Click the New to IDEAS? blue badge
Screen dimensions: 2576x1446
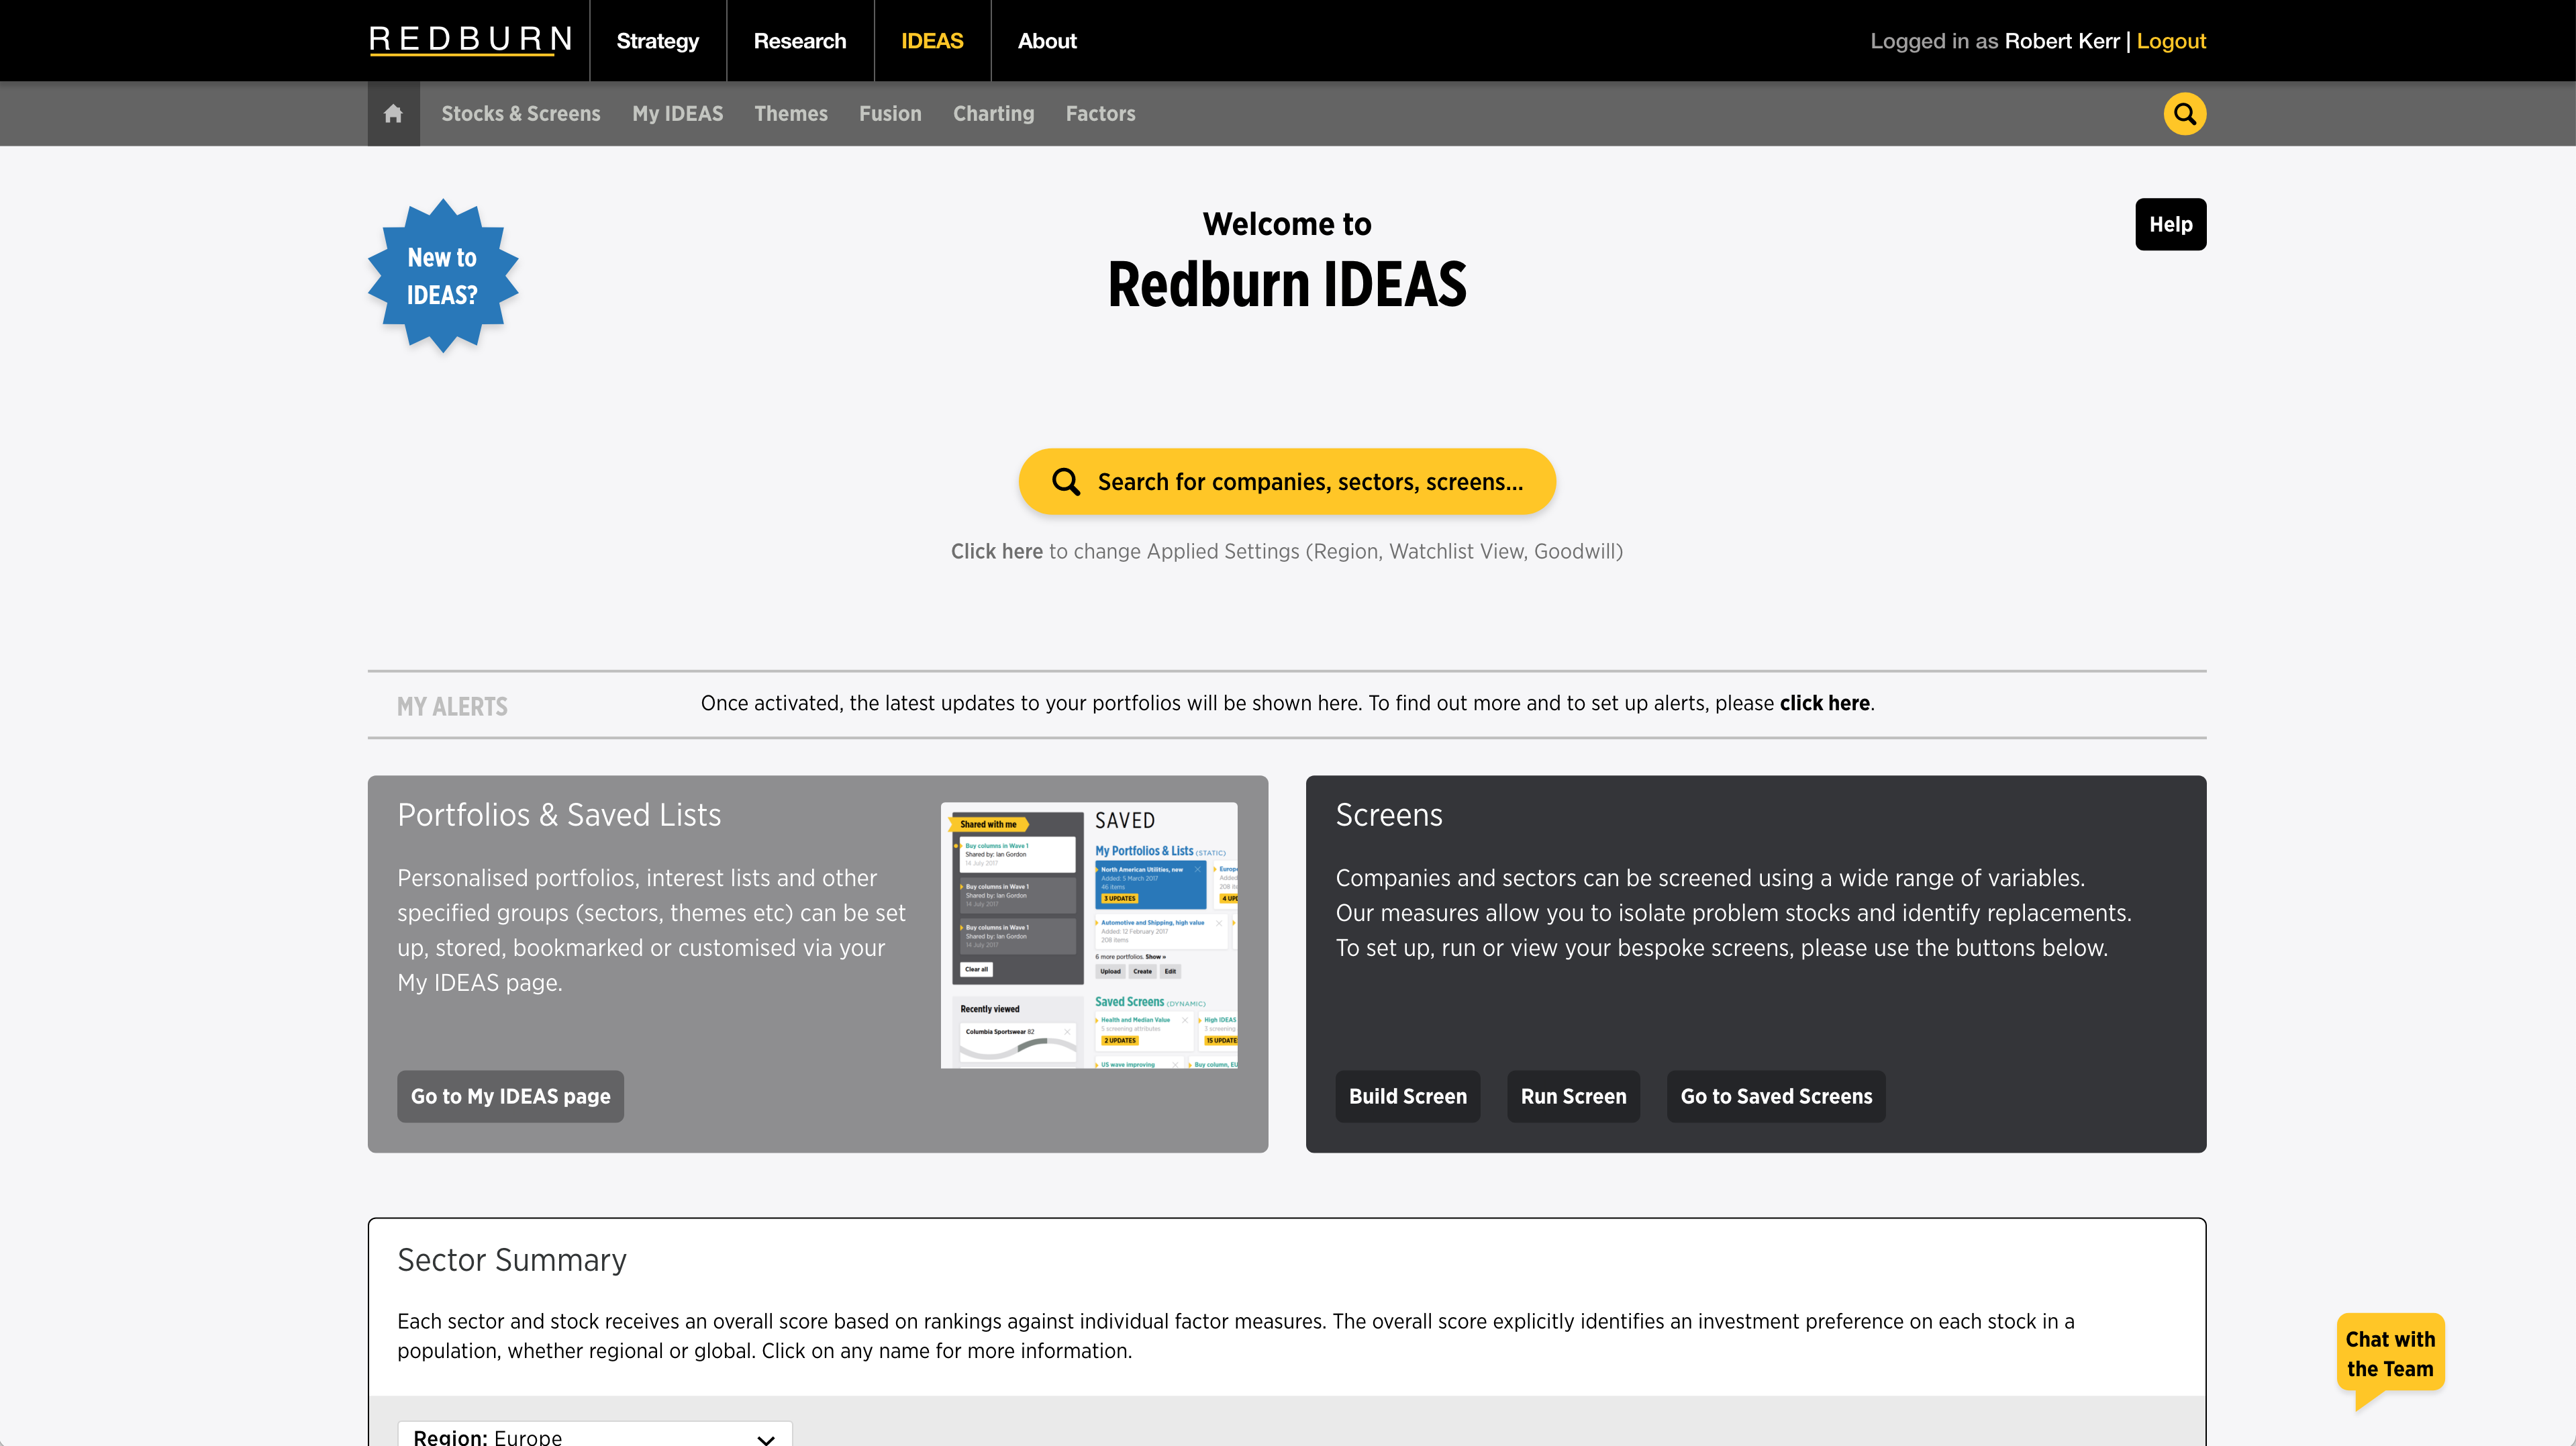click(x=442, y=275)
